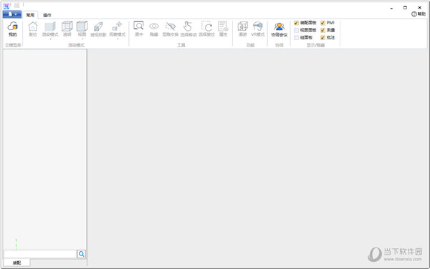430x269 pixels.
Task: Uncheck the 批注 checkbox
Action: pyautogui.click(x=322, y=37)
